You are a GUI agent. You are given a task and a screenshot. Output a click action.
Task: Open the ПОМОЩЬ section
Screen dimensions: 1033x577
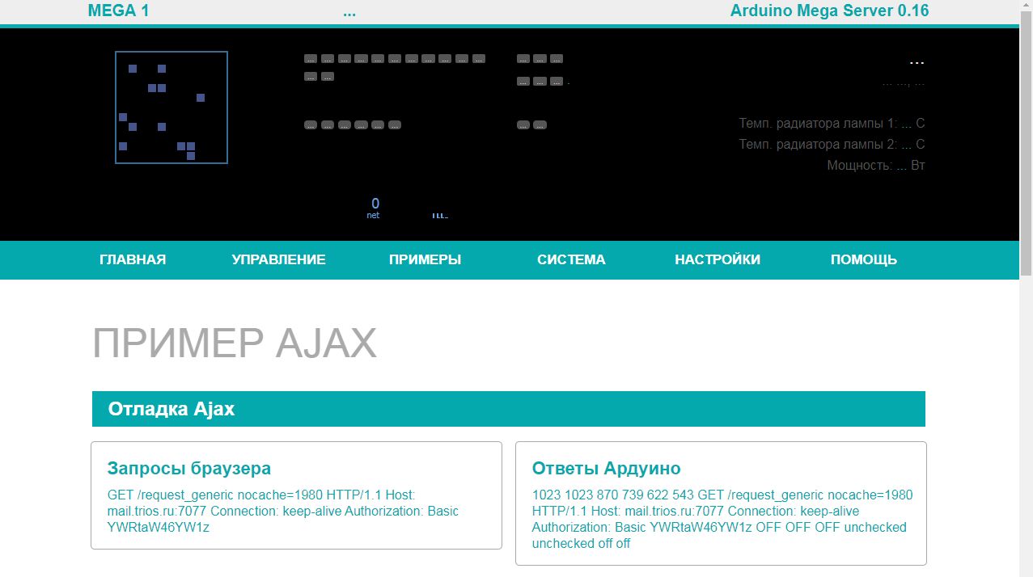pyautogui.click(x=863, y=259)
